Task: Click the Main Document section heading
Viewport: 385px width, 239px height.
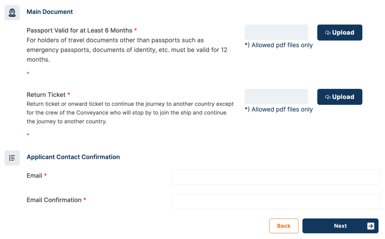Action: (x=50, y=12)
